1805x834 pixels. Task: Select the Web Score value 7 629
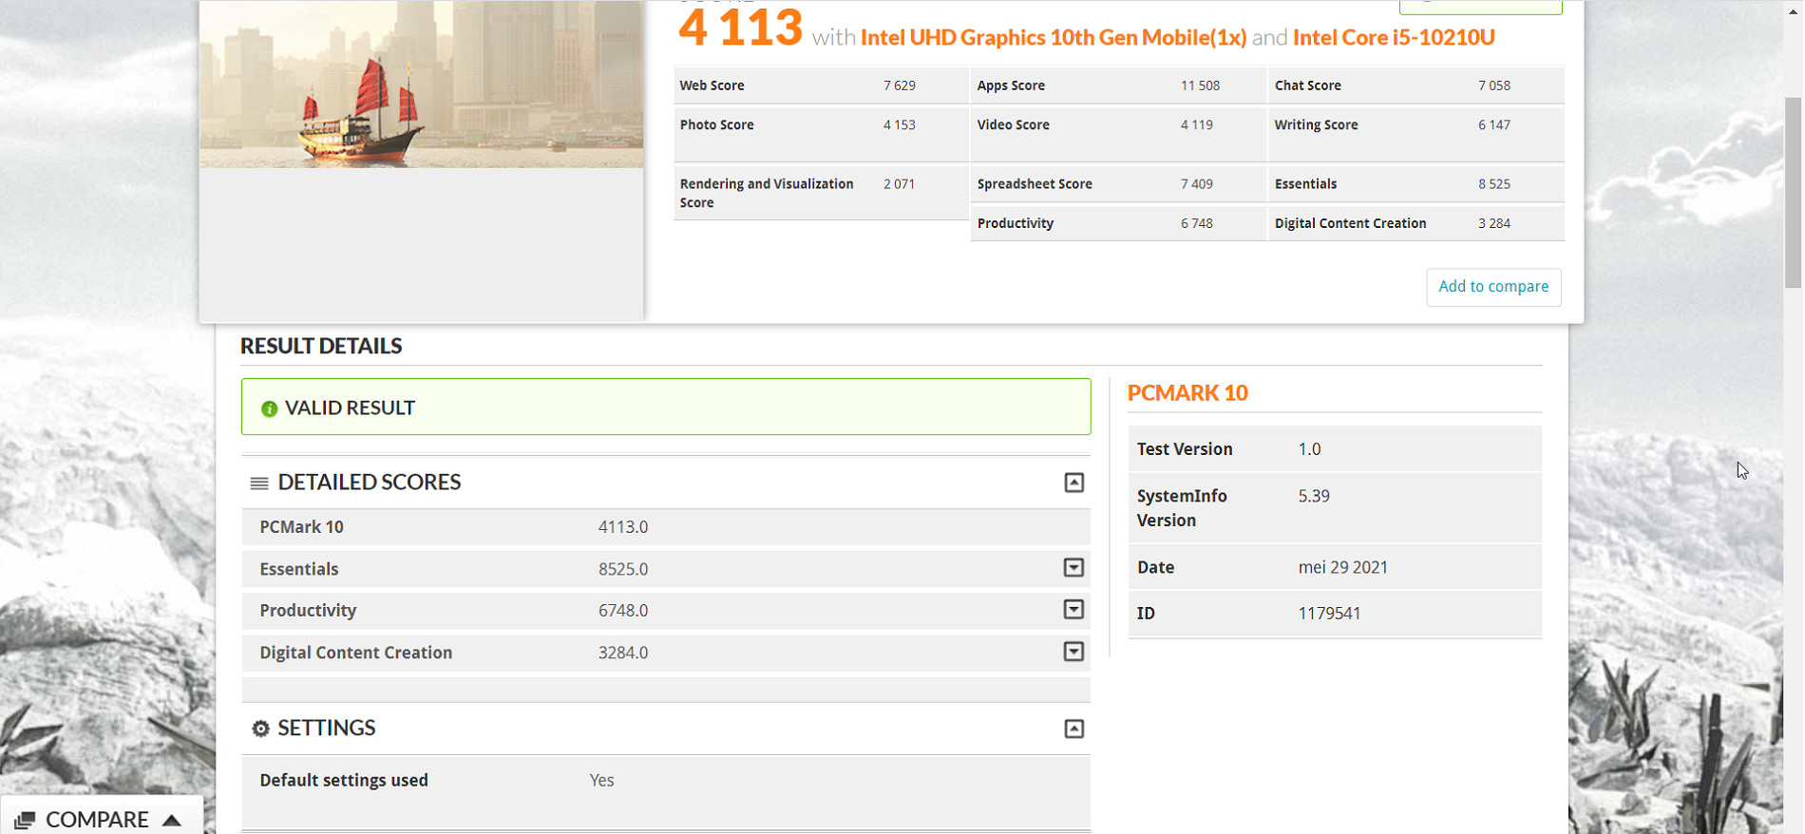tap(899, 85)
